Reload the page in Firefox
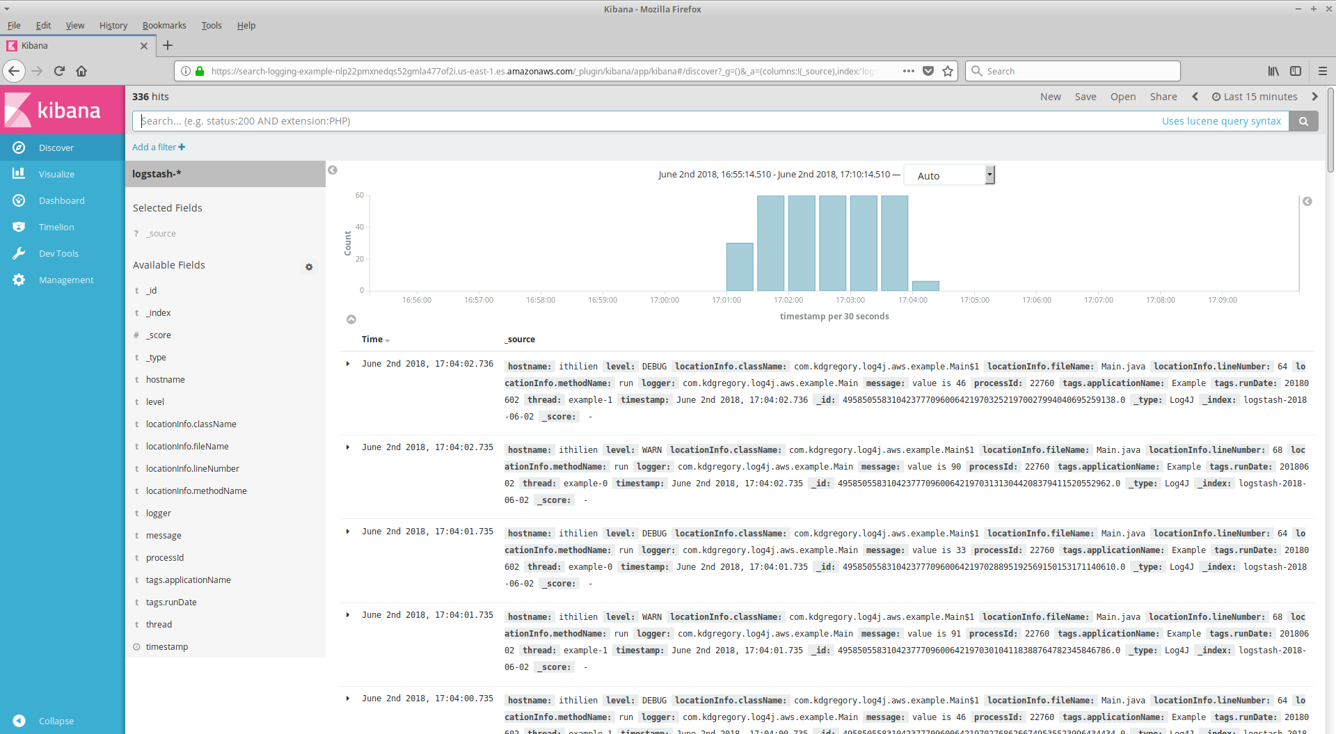This screenshot has height=734, width=1336. point(59,71)
